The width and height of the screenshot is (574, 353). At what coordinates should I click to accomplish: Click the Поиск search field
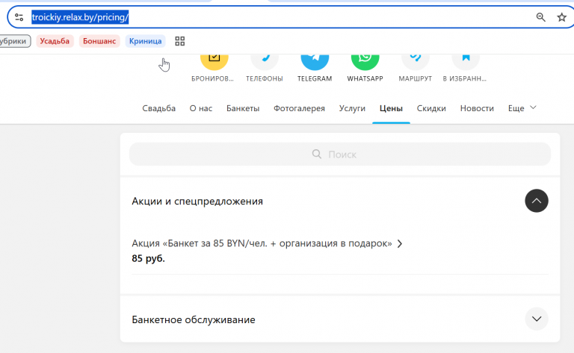click(x=340, y=154)
